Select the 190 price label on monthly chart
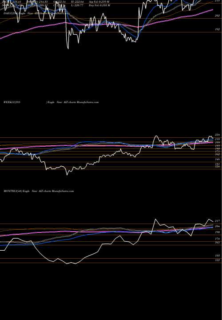 [x=217, y=232]
